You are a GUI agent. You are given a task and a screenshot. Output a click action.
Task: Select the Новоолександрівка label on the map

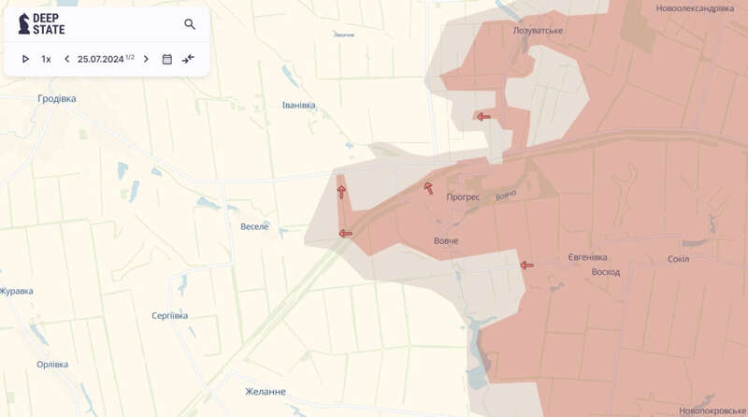point(695,7)
